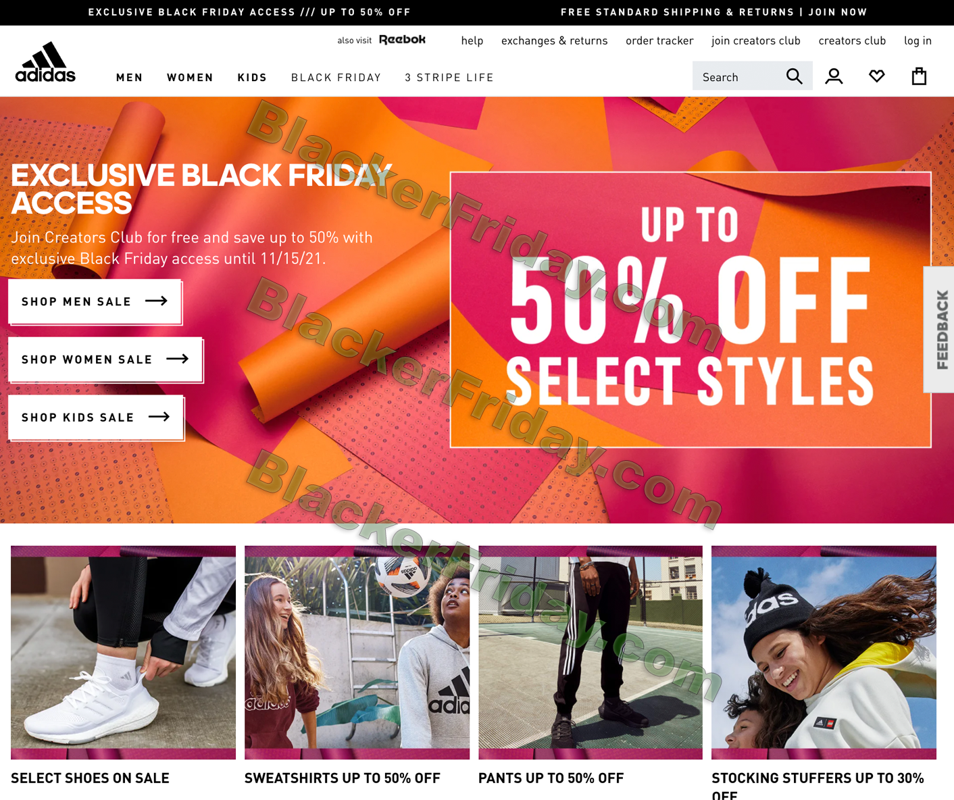Visit the Reebok logo link
This screenshot has width=954, height=800.
(x=402, y=40)
